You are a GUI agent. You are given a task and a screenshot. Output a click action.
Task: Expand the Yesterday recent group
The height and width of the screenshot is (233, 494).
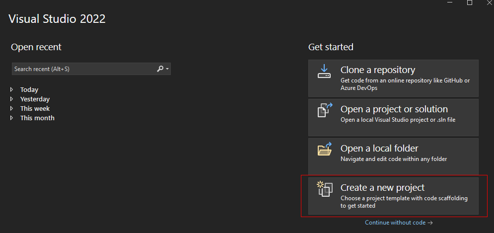point(11,99)
